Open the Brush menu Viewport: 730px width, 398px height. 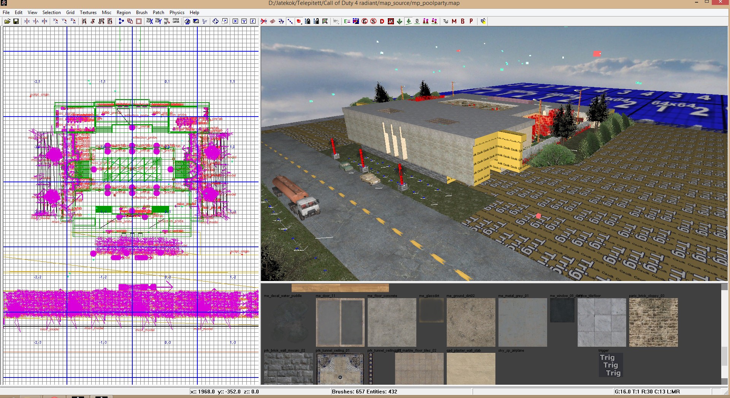click(x=142, y=13)
